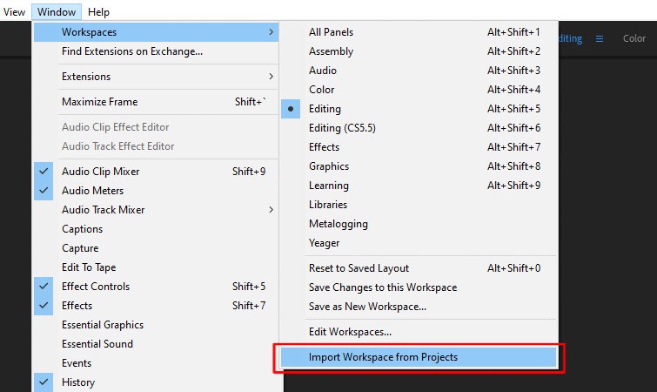This screenshot has width=657, height=392.
Task: Switch to the Effects workspace
Action: (x=419, y=147)
